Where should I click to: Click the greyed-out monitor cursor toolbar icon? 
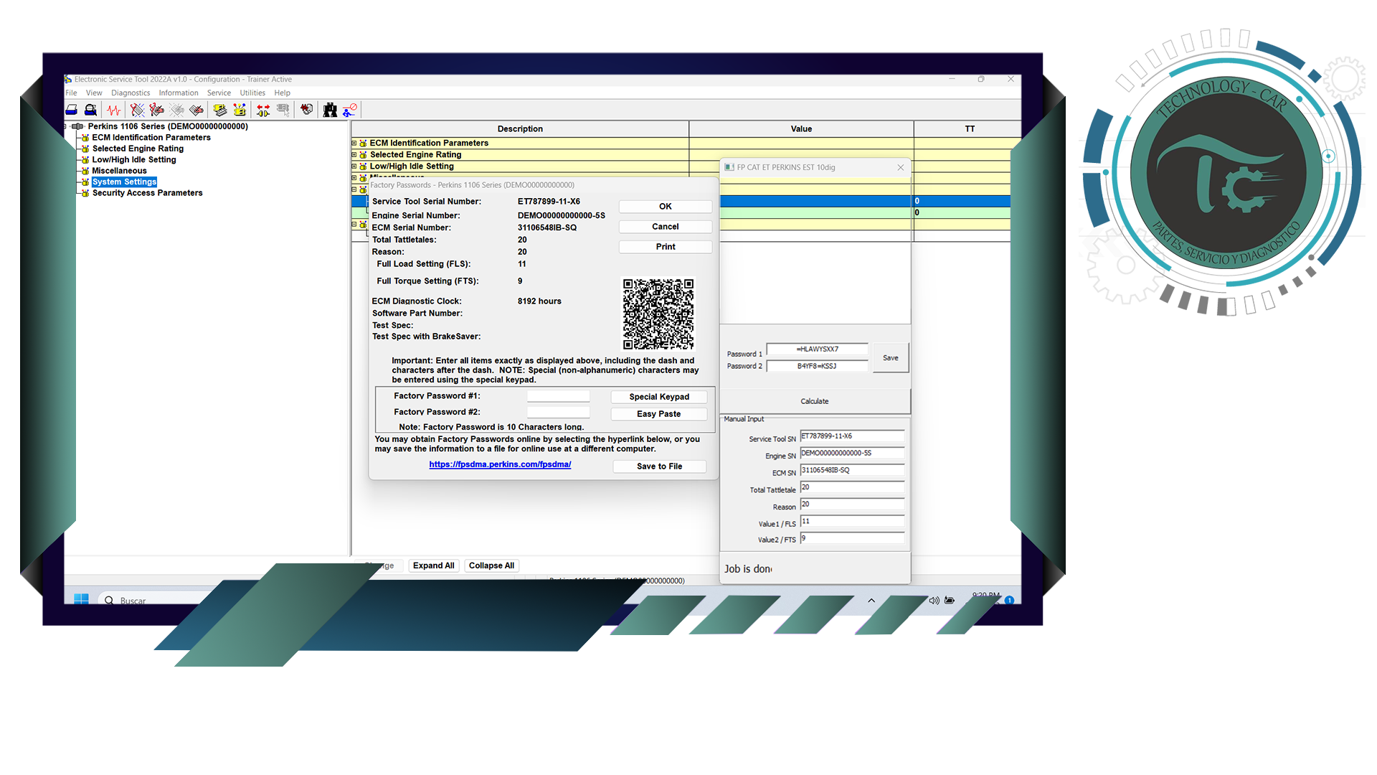[x=283, y=110]
